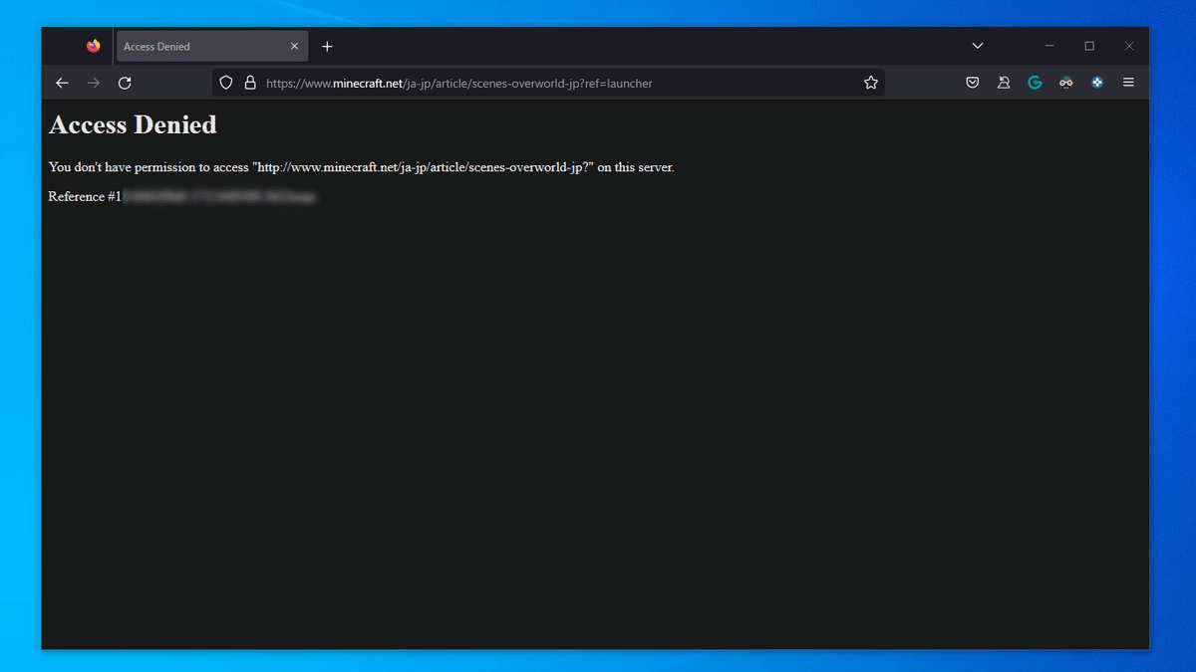Viewport: 1196px width, 672px height.
Task: Click the back navigation arrow
Action: click(x=62, y=83)
